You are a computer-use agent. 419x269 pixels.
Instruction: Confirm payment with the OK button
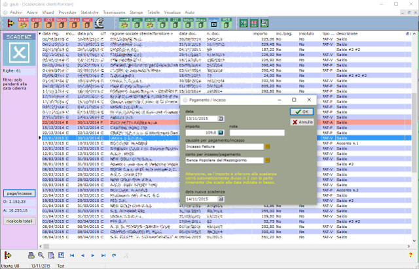click(x=301, y=112)
